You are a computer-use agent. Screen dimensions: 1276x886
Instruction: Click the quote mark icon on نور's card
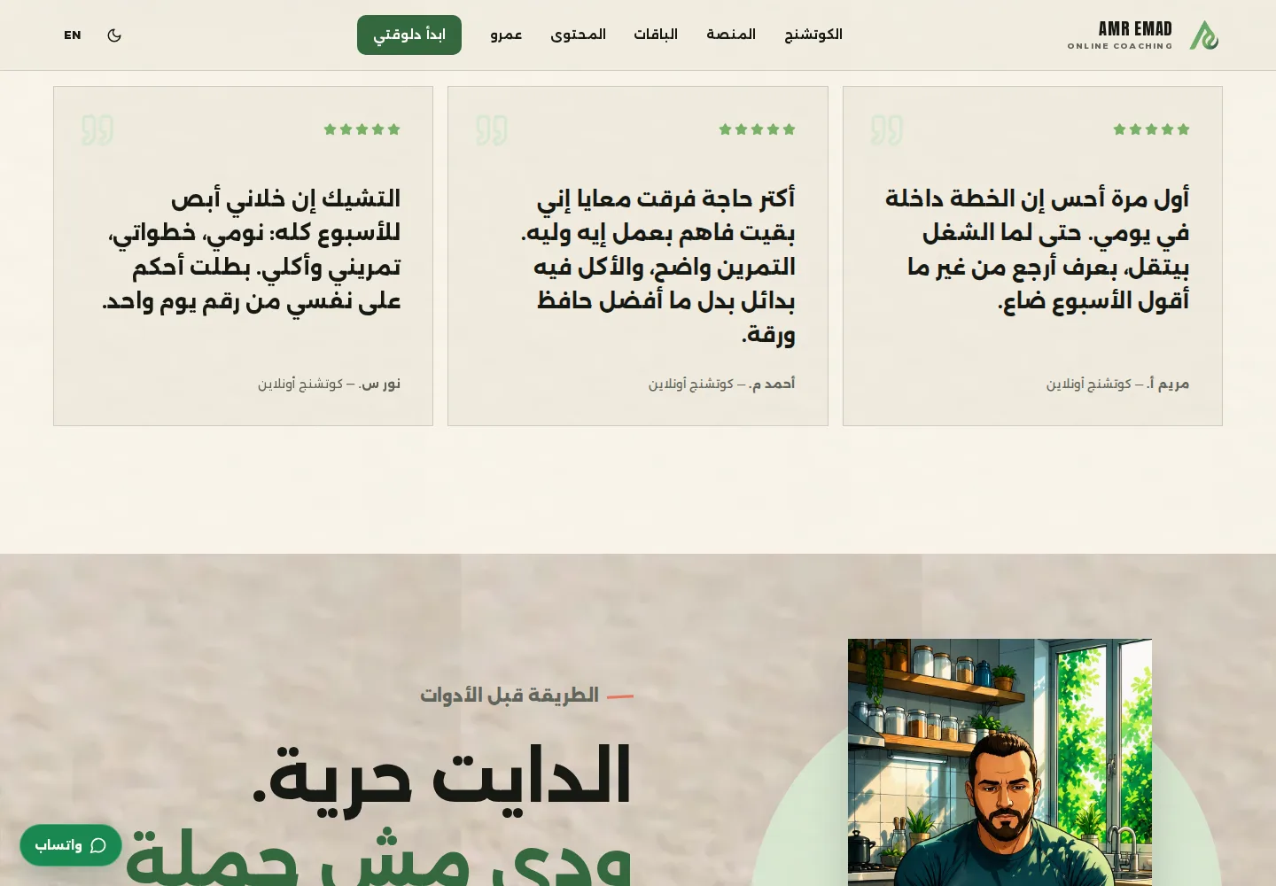[97, 130]
